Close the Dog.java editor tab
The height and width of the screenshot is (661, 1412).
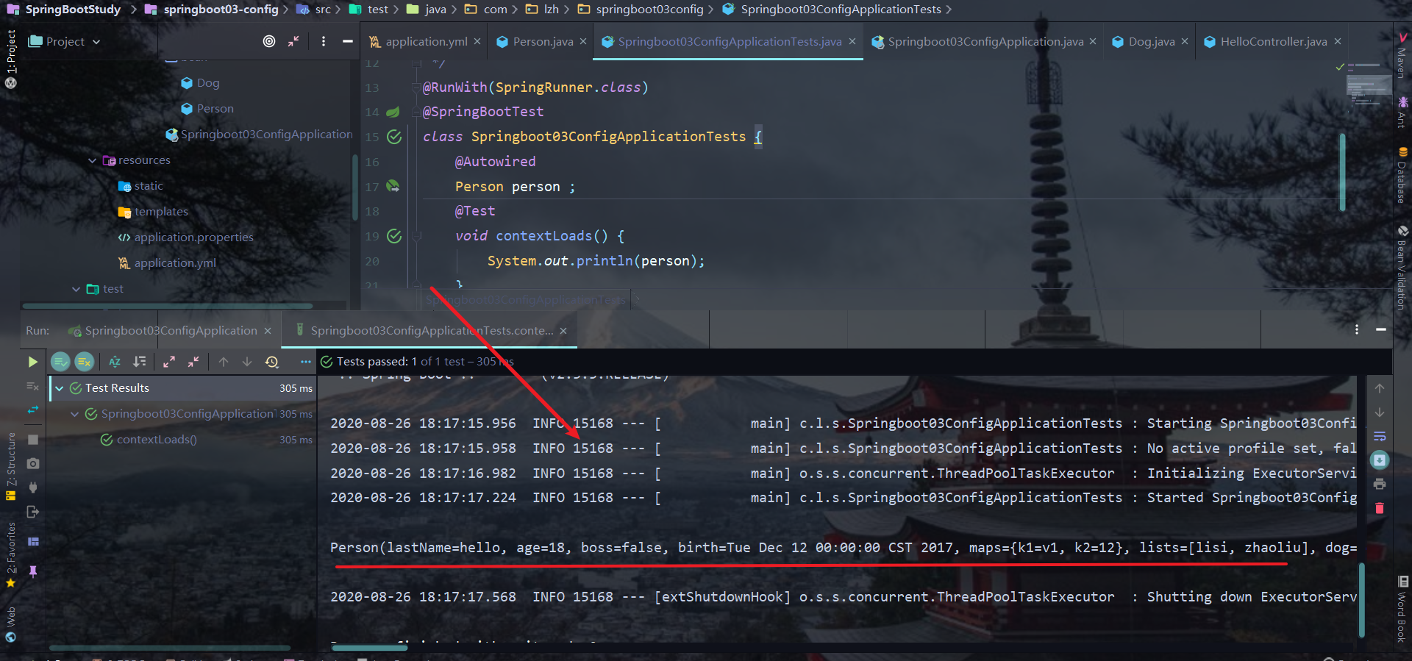click(1185, 42)
